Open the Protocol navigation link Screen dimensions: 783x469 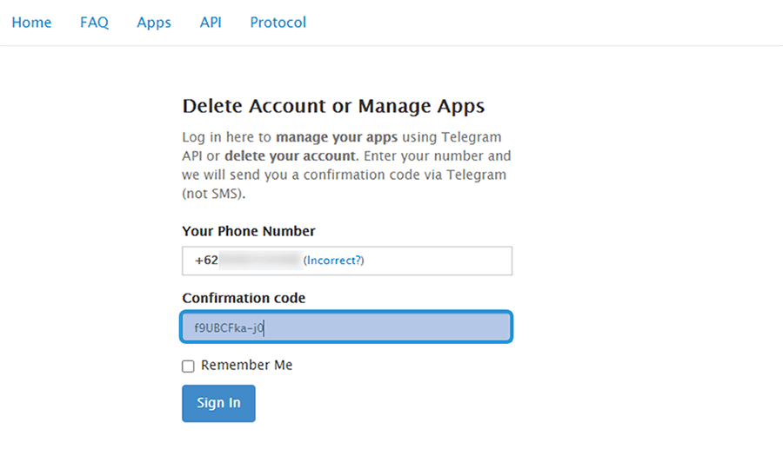[278, 23]
